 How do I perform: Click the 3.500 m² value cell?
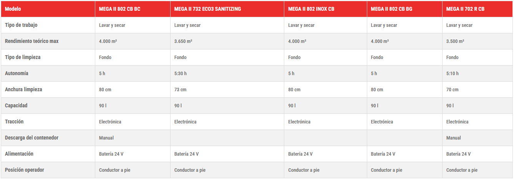(455, 41)
